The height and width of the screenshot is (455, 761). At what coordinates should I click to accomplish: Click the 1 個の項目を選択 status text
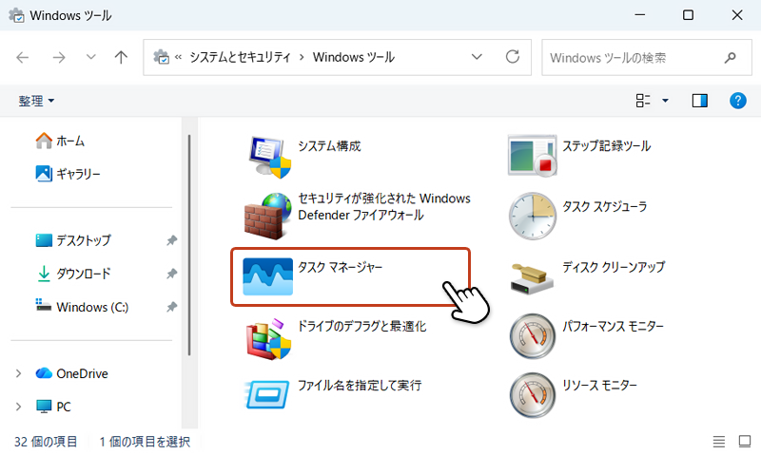coord(145,442)
